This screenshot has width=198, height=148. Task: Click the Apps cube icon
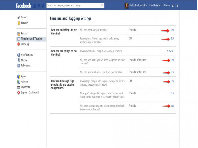point(19,76)
